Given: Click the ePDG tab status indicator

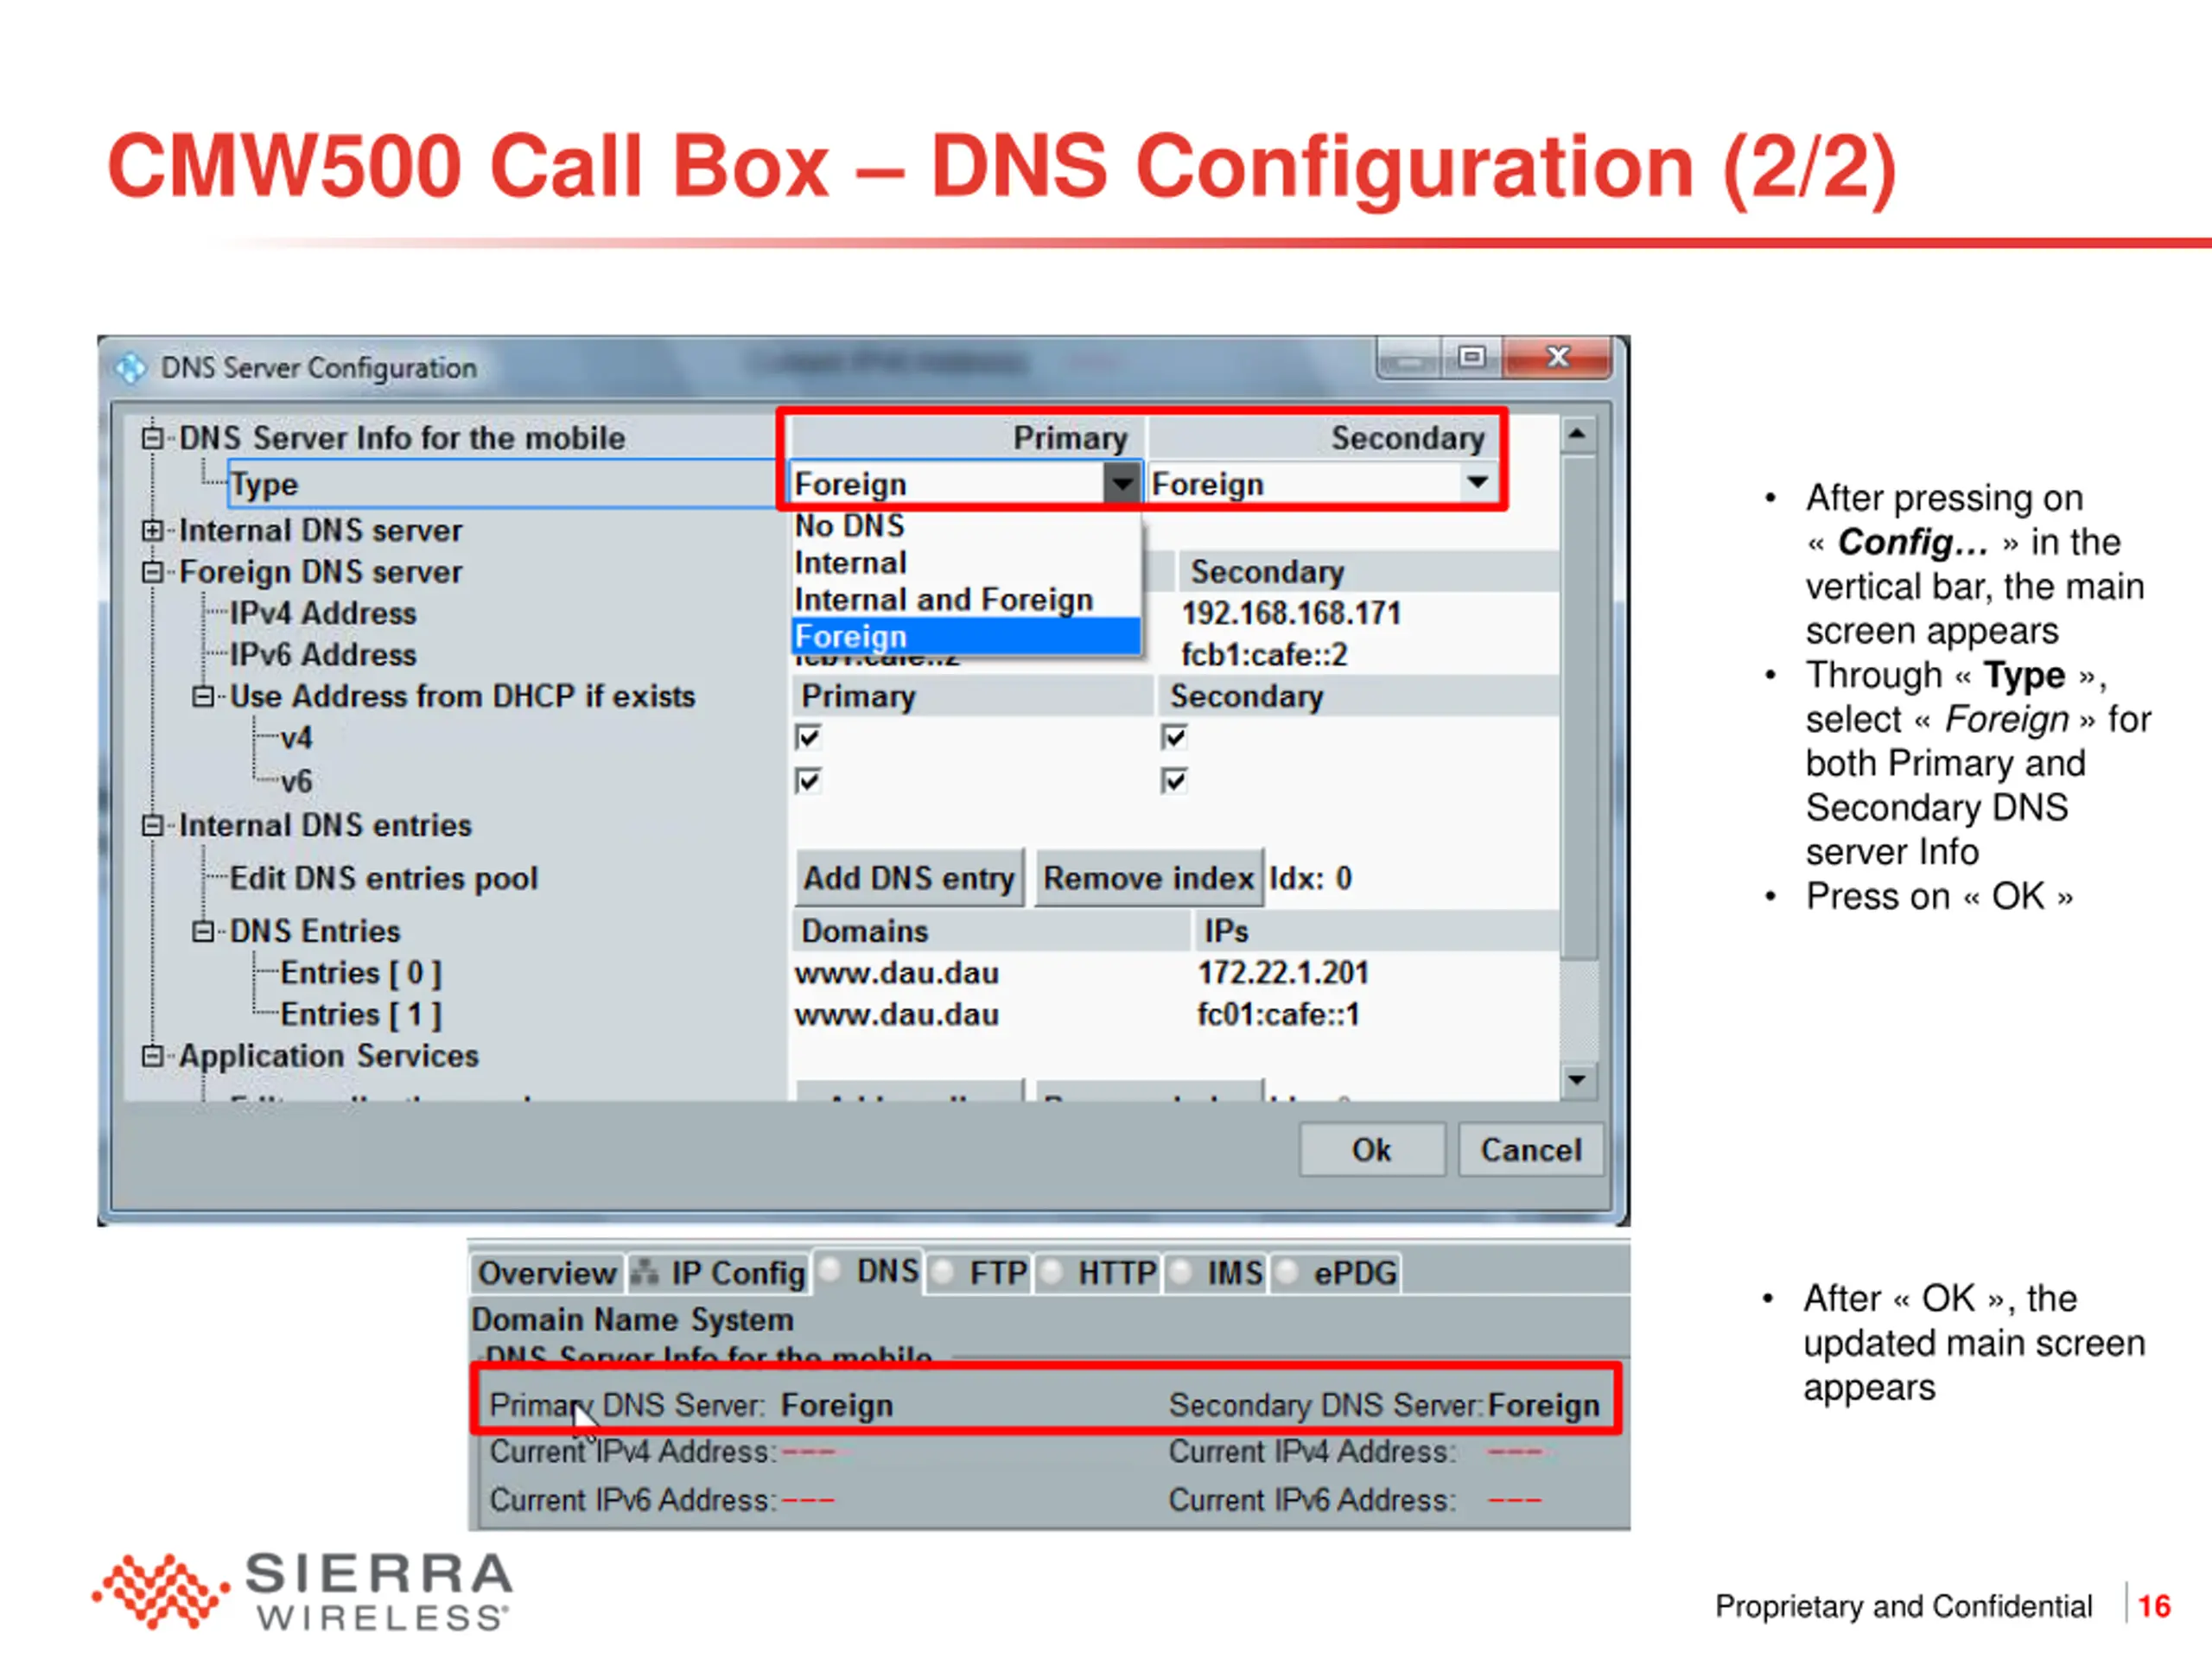Looking at the screenshot, I should [x=1287, y=1272].
